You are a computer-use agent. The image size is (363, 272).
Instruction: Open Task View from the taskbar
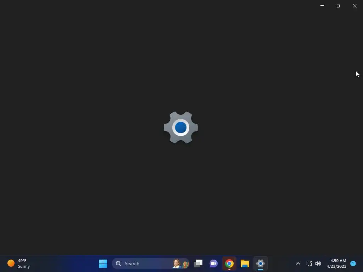click(x=198, y=263)
